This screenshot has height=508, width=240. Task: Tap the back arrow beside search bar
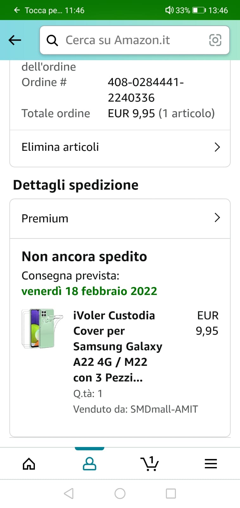(x=15, y=40)
